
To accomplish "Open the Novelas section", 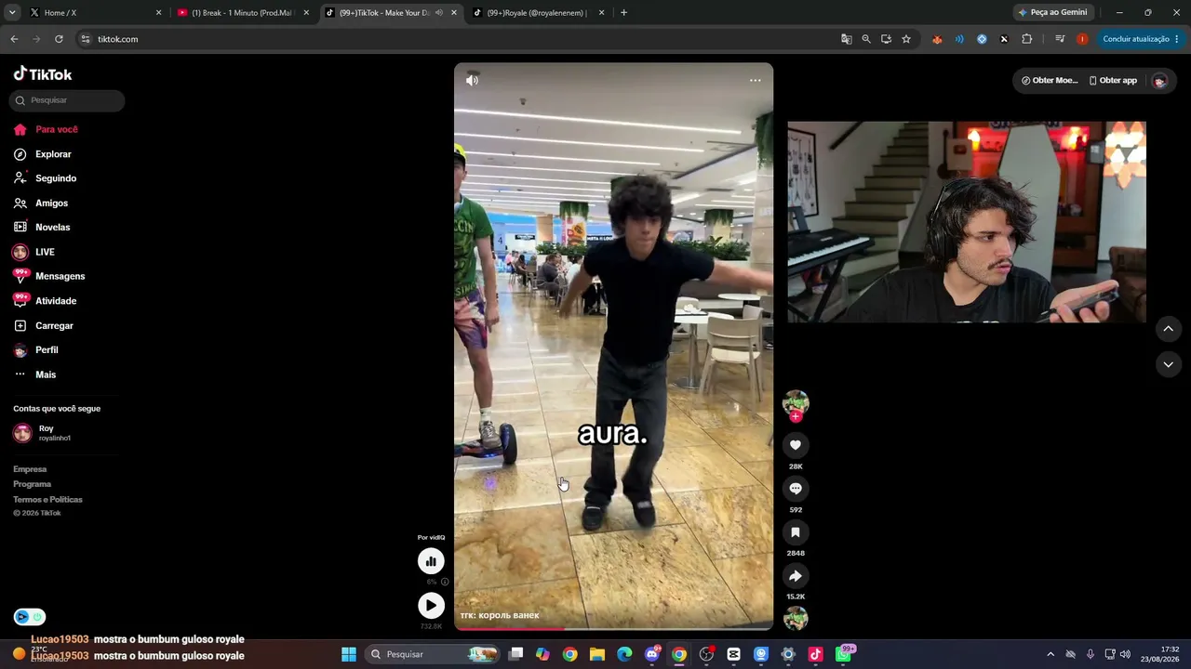I will click(42, 228).
